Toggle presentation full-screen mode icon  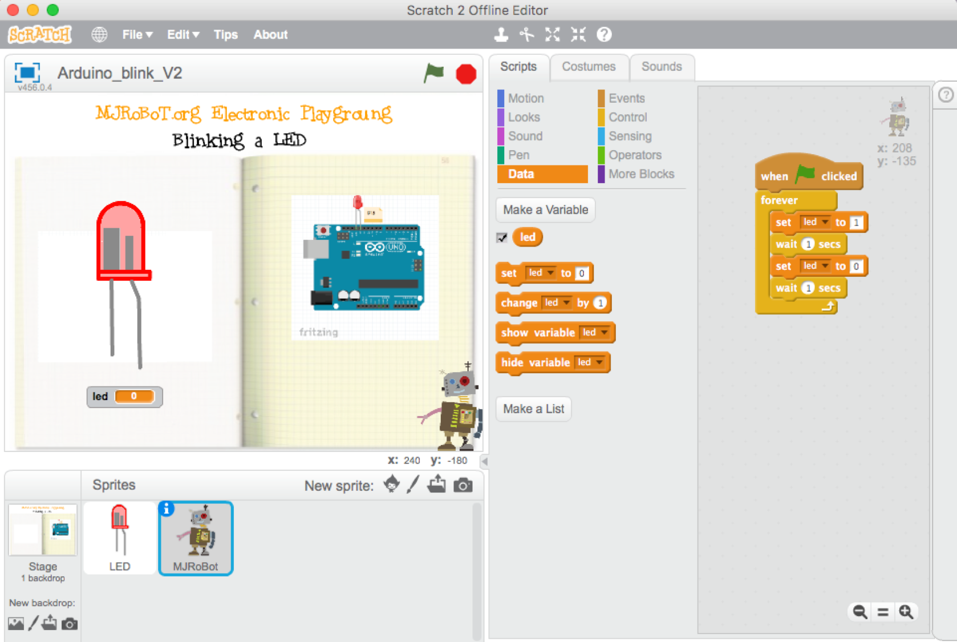click(x=27, y=72)
